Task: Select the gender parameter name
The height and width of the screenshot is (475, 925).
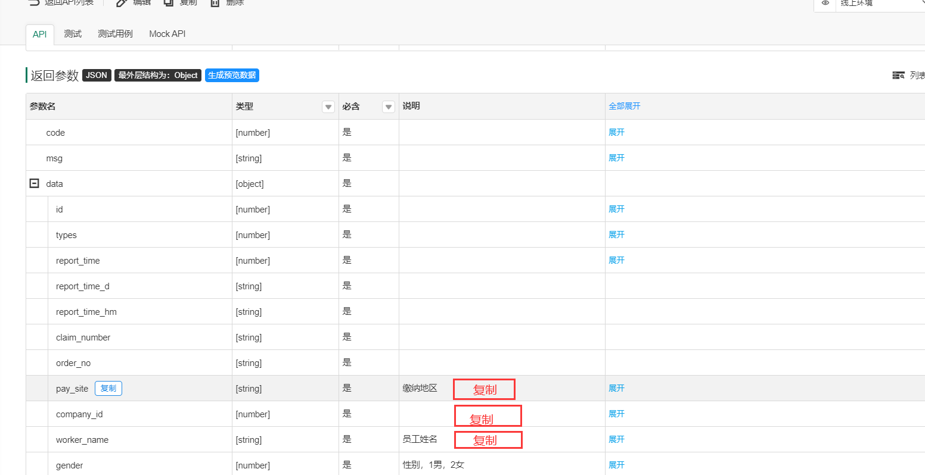Action: (x=70, y=465)
